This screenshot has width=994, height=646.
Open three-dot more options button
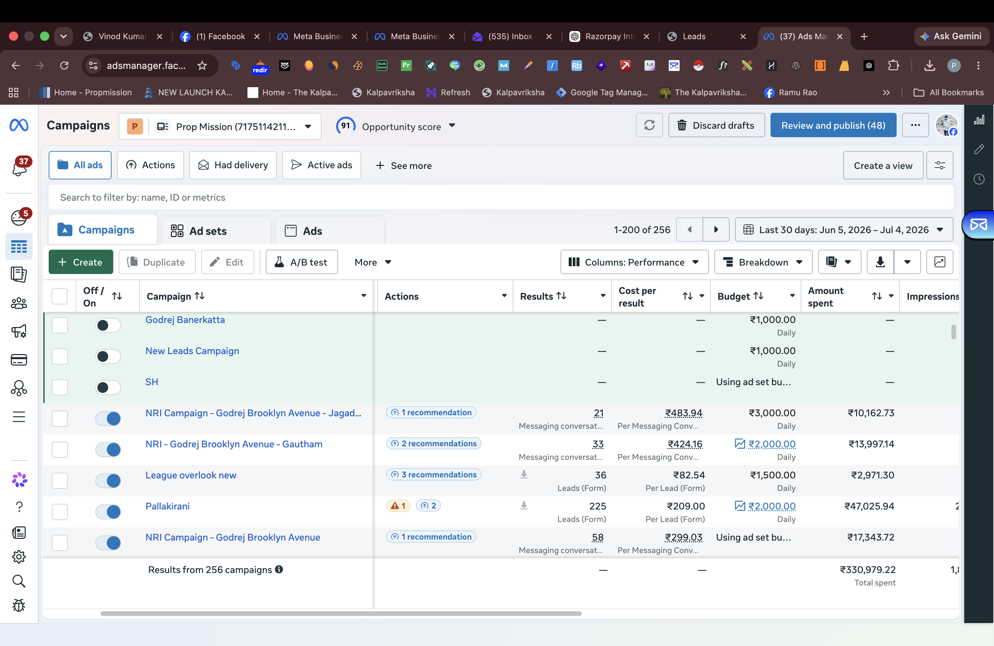tap(915, 125)
